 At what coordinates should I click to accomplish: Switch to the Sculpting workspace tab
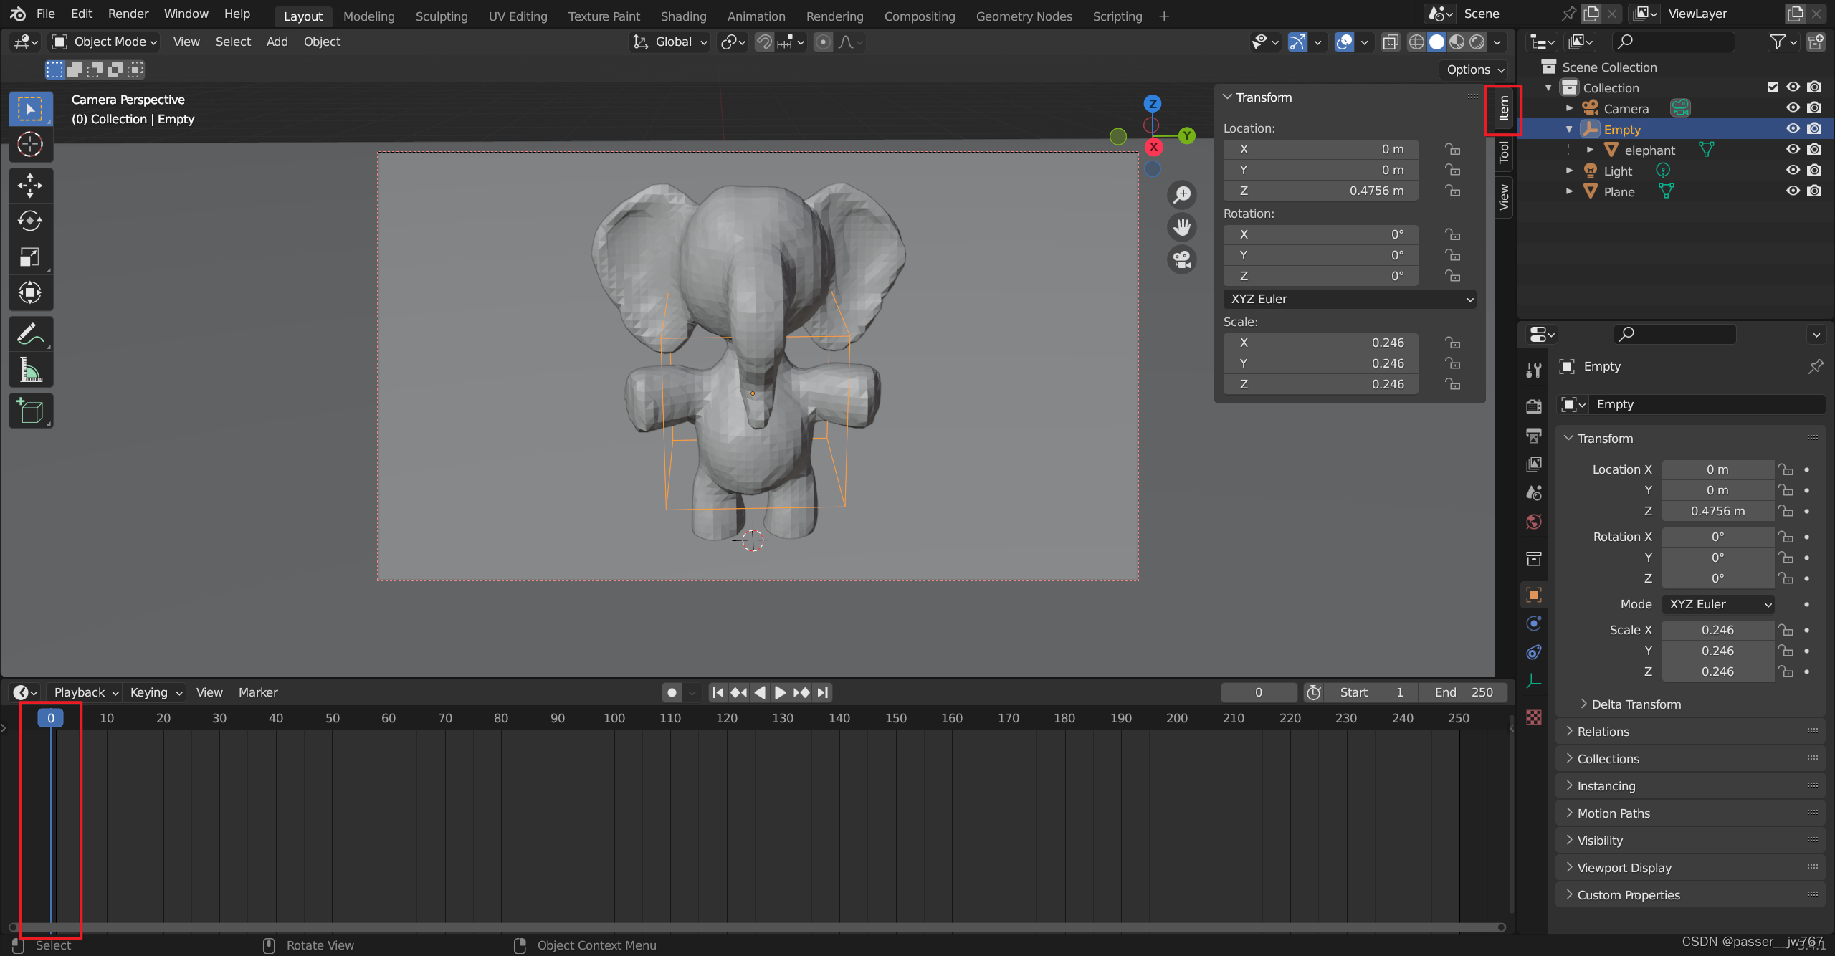point(441,16)
